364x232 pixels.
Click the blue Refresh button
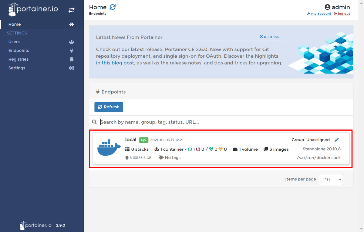point(109,107)
